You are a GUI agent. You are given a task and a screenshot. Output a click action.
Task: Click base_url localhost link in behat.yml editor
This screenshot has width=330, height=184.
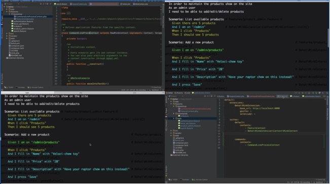pyautogui.click(x=266, y=108)
